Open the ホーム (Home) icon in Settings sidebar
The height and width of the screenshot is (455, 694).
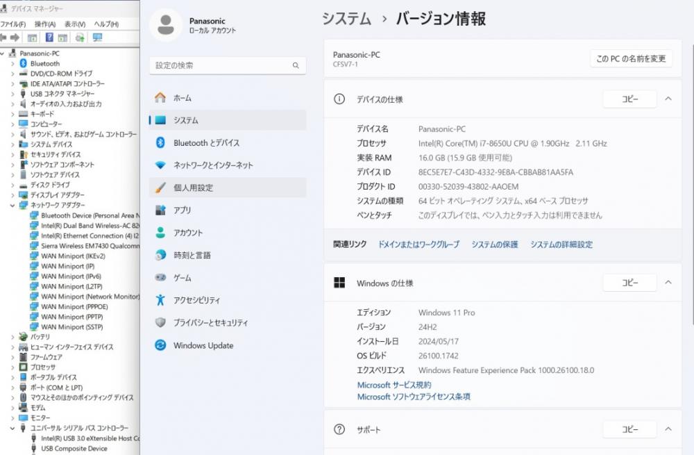click(x=160, y=97)
